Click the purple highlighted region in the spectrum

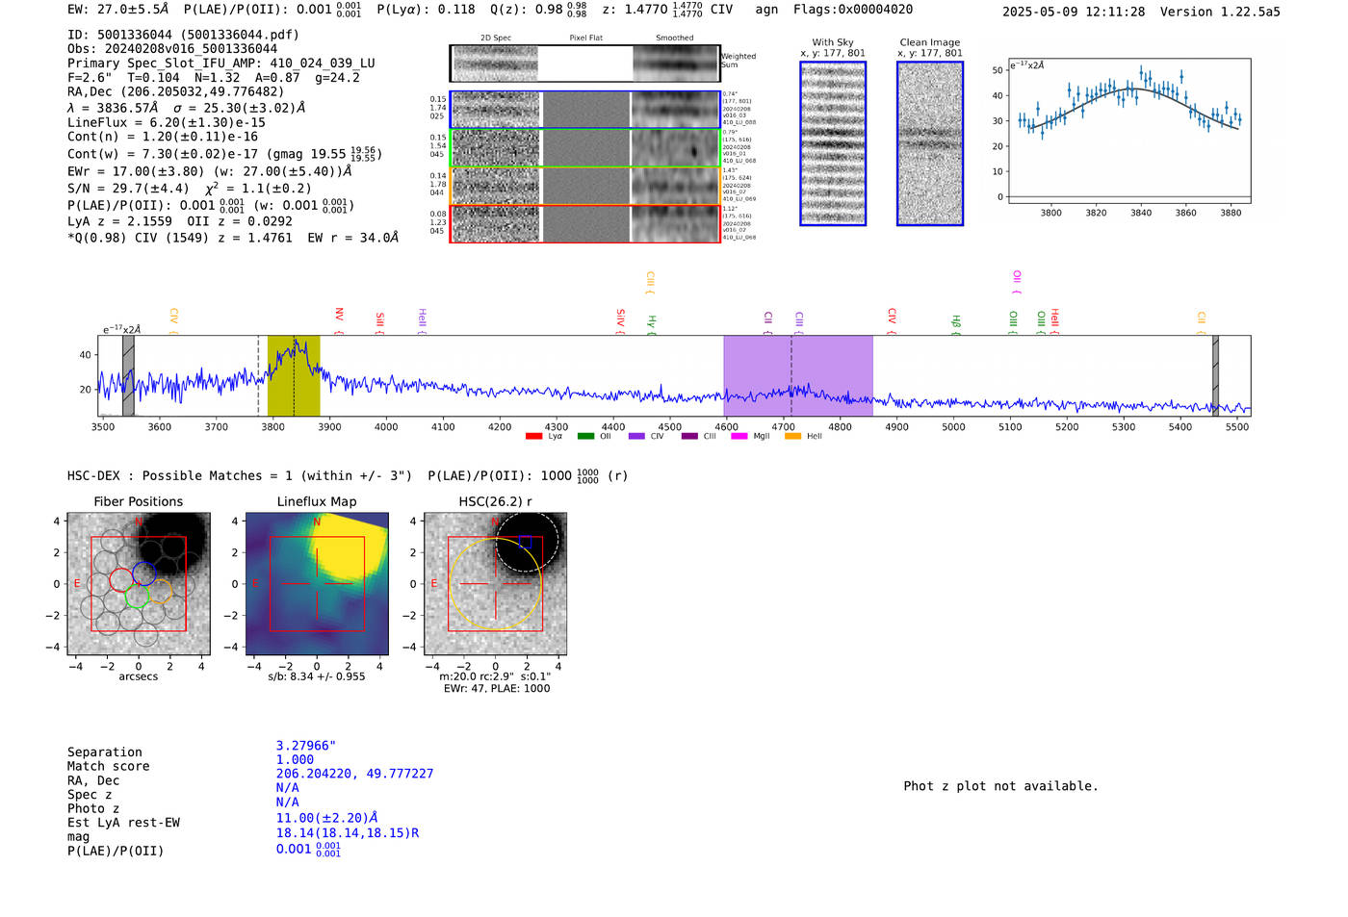click(x=798, y=375)
